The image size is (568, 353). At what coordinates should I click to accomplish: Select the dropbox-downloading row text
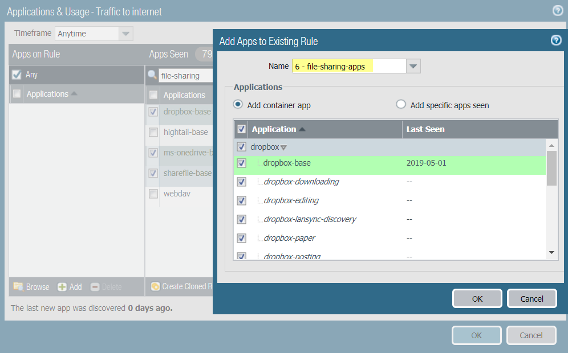pos(301,182)
